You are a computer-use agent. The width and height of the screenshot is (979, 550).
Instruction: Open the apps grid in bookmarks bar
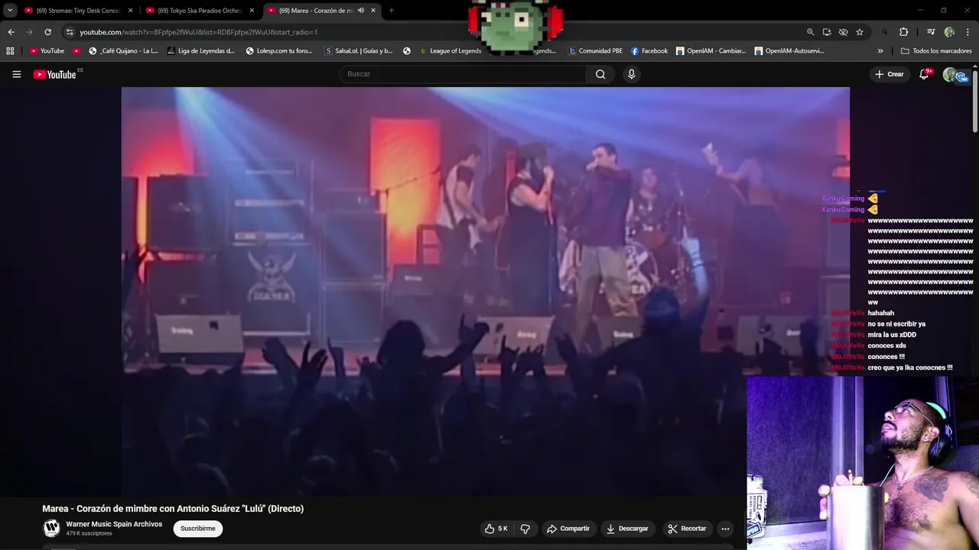[x=10, y=51]
